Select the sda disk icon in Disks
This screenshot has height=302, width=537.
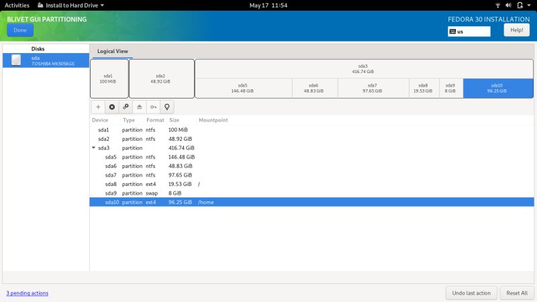(x=16, y=60)
